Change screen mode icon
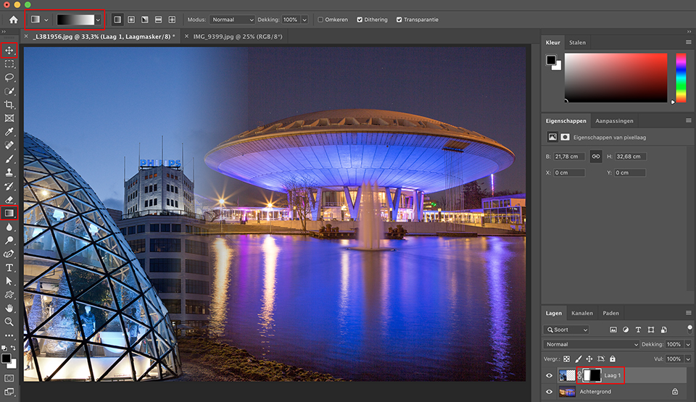 [x=9, y=392]
